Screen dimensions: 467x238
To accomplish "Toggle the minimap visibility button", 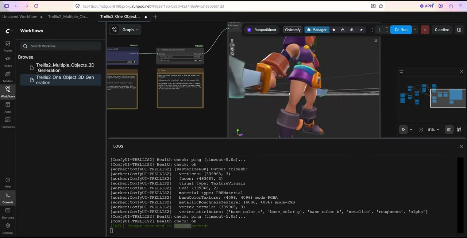I will (x=449, y=130).
